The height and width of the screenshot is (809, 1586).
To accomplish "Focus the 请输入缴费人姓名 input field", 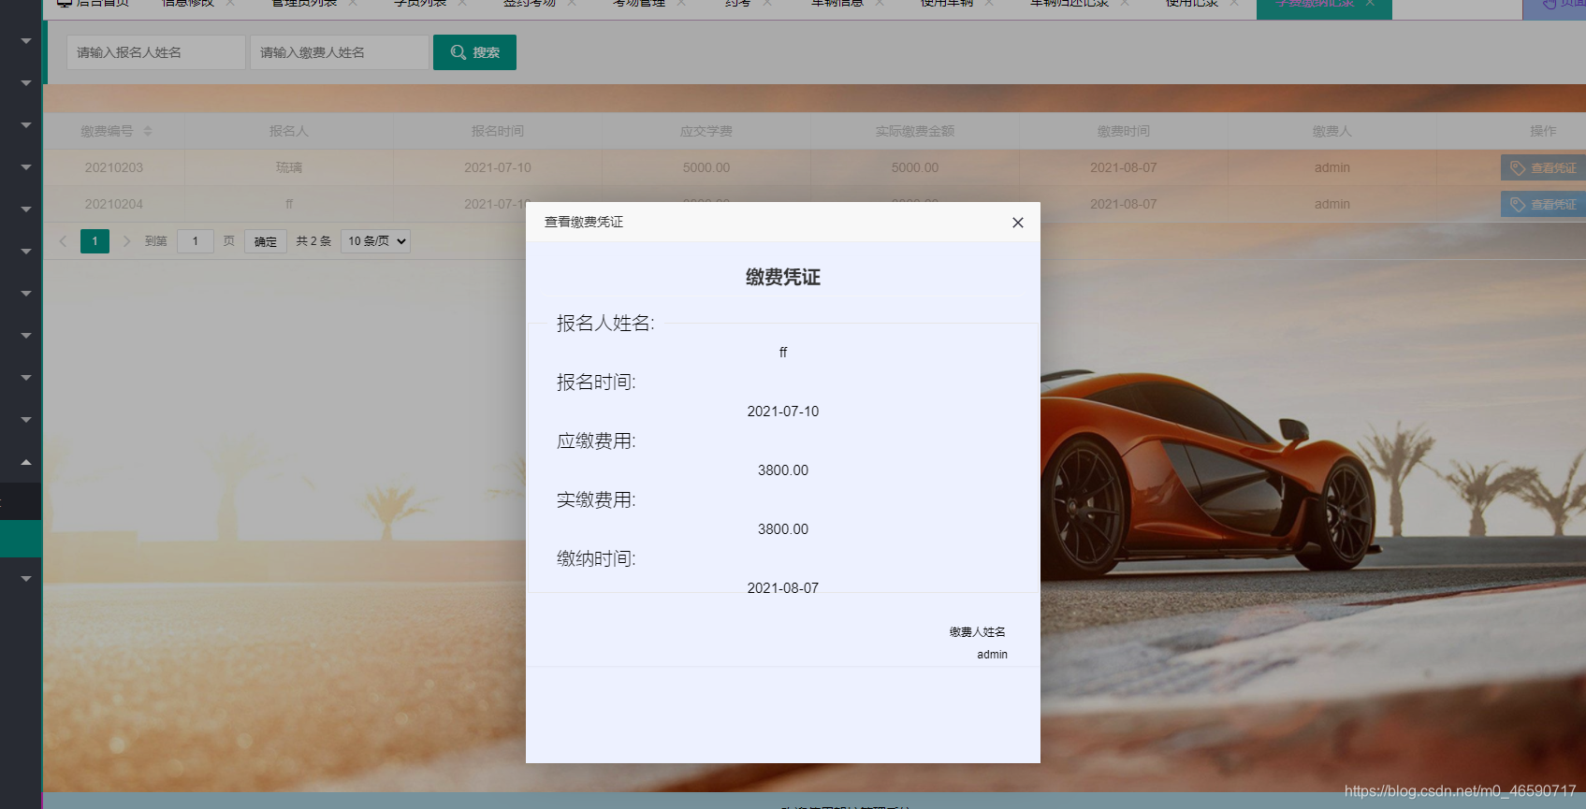I will tap(339, 52).
